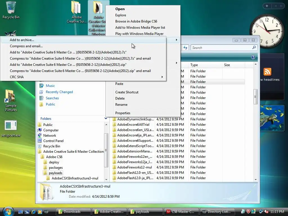Click the file list scroll down arrow
288x216 pixels.
pos(255,179)
